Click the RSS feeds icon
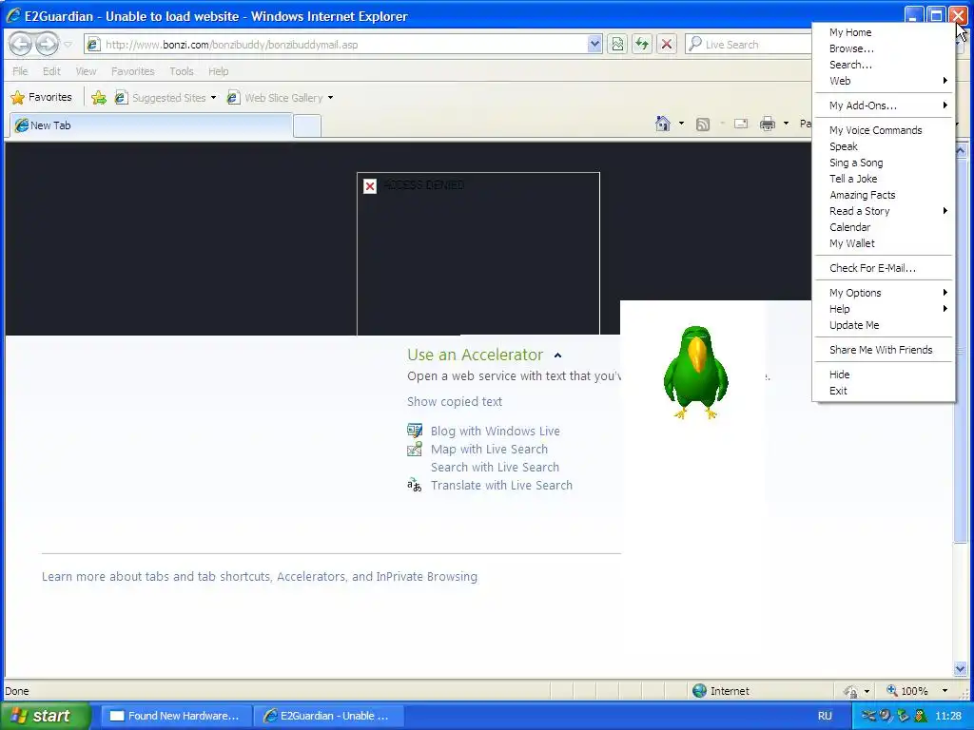974x730 pixels. click(703, 125)
